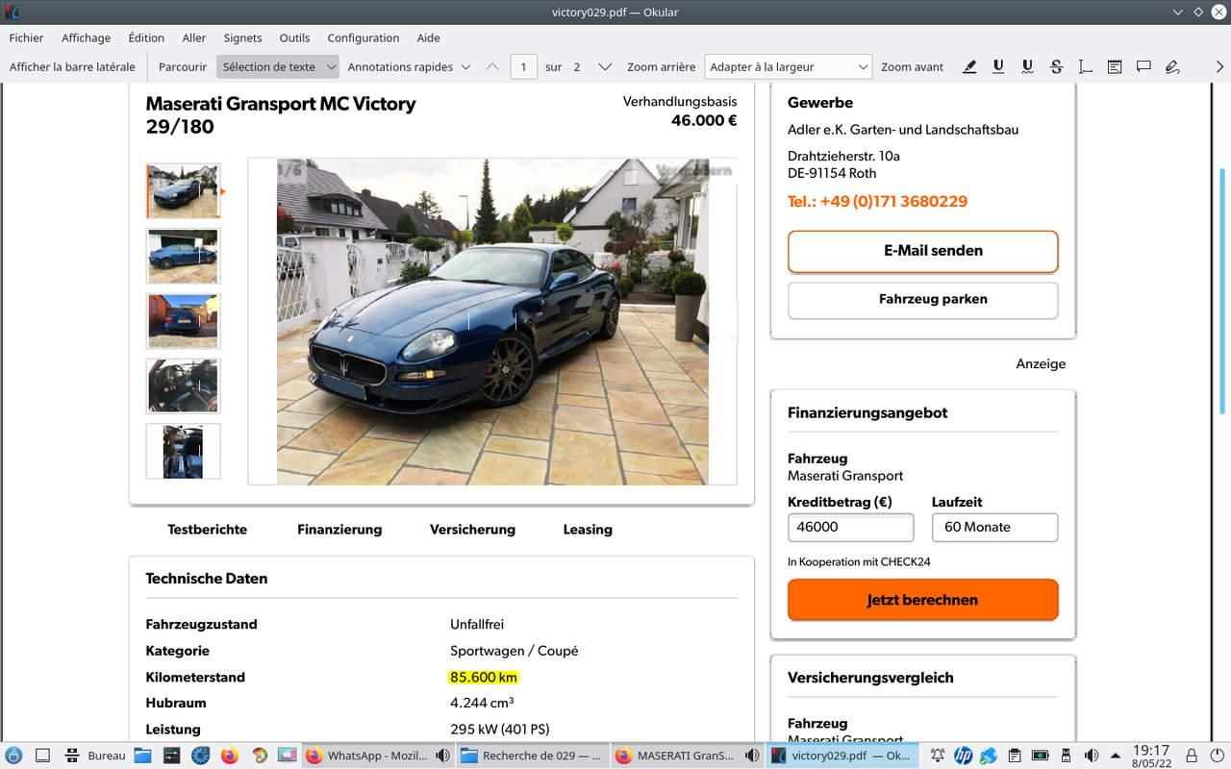1231x769 pixels.
Task: Select the typewriter text annotation tool
Action: (x=1085, y=67)
